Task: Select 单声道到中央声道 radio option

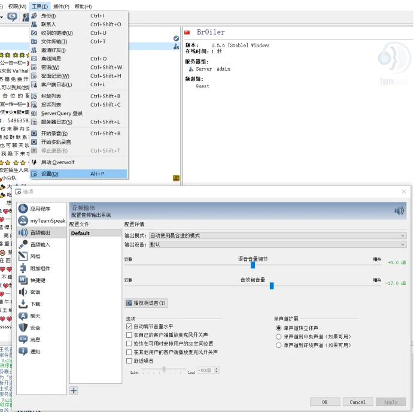Action: tap(278, 337)
